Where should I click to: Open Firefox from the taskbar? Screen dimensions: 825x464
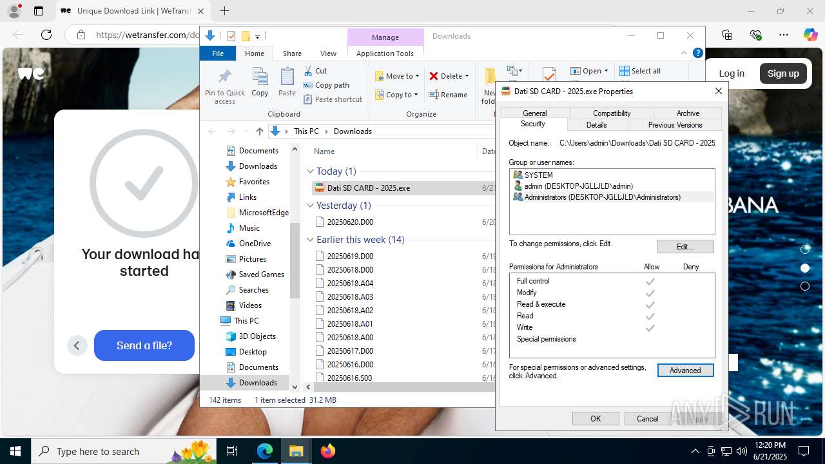pyautogui.click(x=328, y=451)
